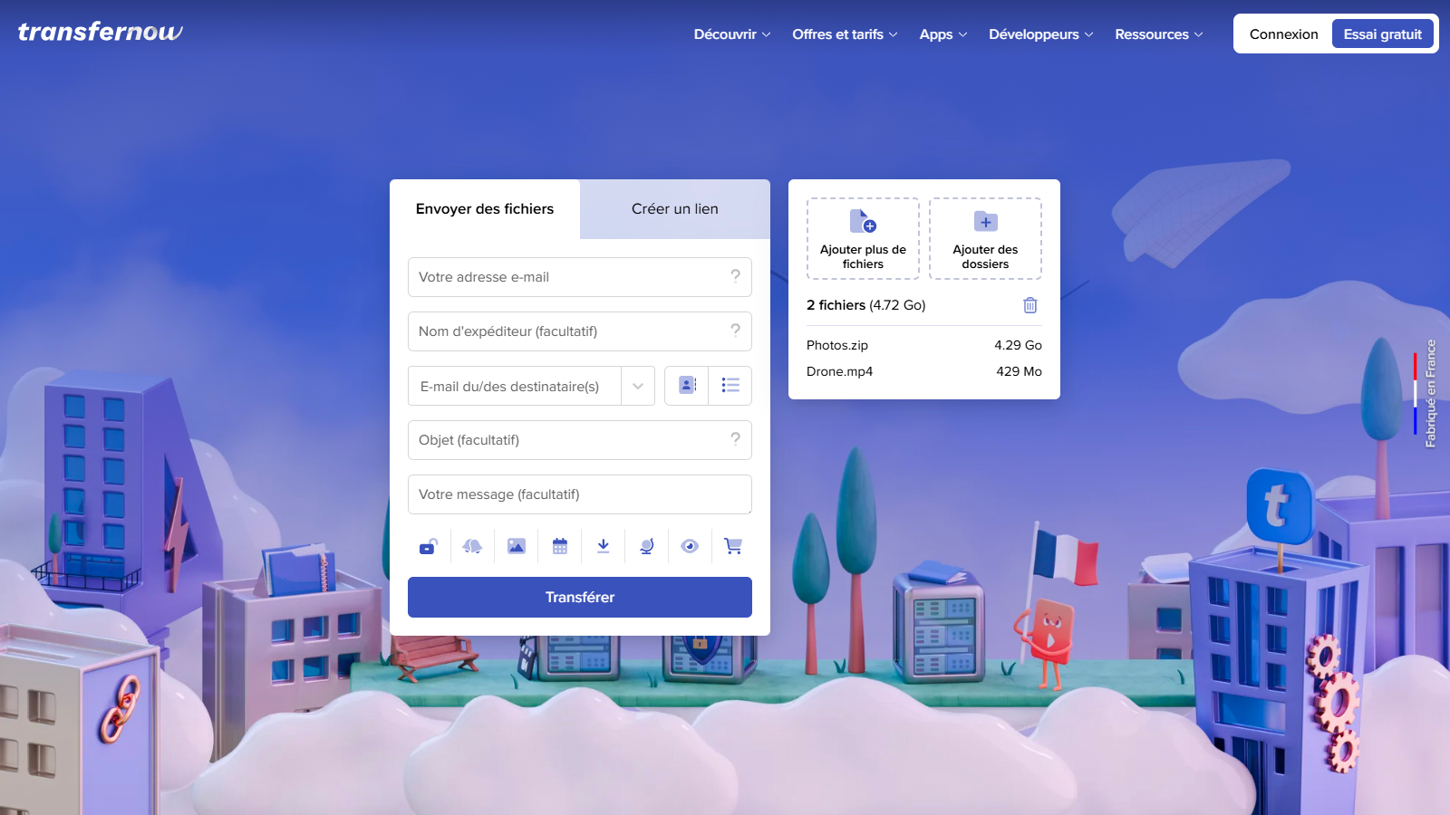
Task: Expand the recipient e-mail dropdown arrow
Action: click(638, 386)
